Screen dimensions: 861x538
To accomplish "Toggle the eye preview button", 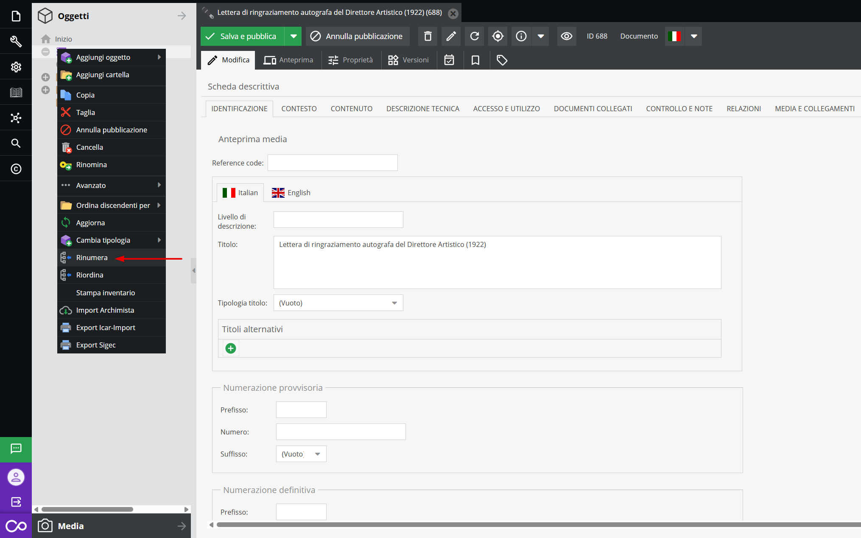I will (566, 36).
